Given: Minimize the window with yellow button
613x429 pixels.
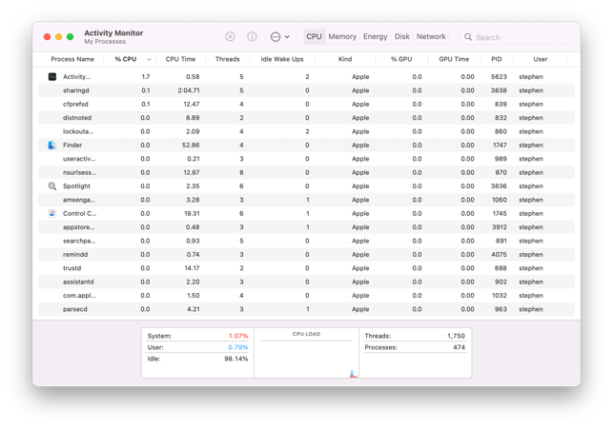Looking at the screenshot, I should tap(59, 37).
